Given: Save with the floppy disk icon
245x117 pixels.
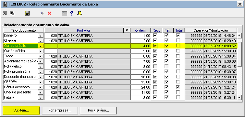Looking at the screenshot, I should pyautogui.click(x=27, y=13).
